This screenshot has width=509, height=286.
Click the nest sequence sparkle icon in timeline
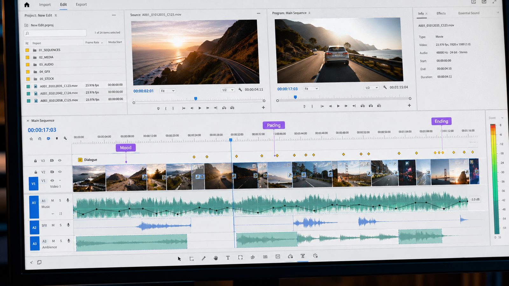pyautogui.click(x=31, y=139)
